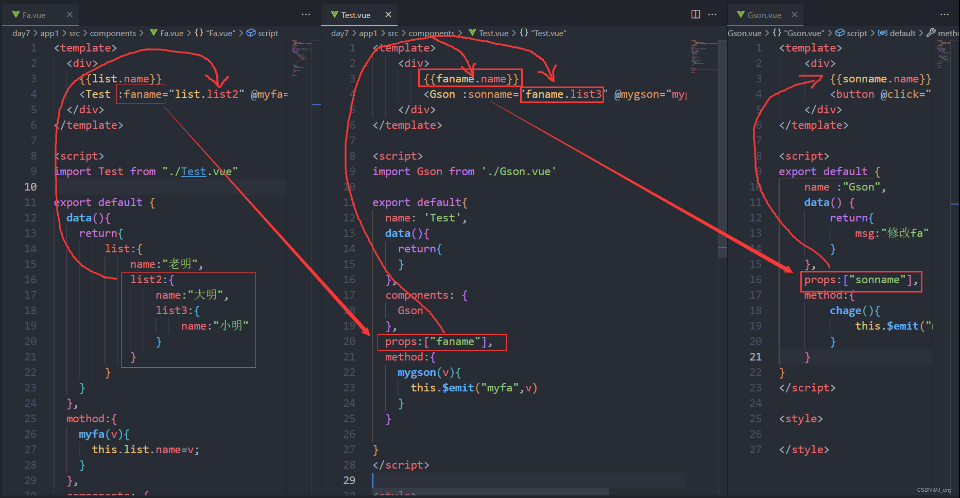Viewport: 960px width, 498px height.
Task: Click name :"Gson", in Gson.vue
Action: 845,187
